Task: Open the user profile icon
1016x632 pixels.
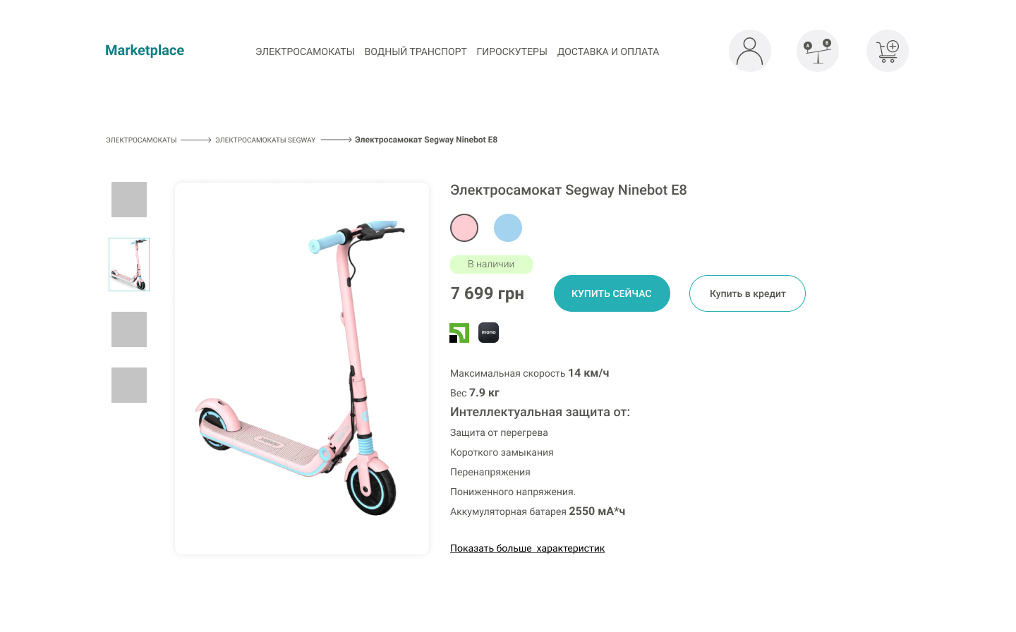Action: (x=750, y=51)
